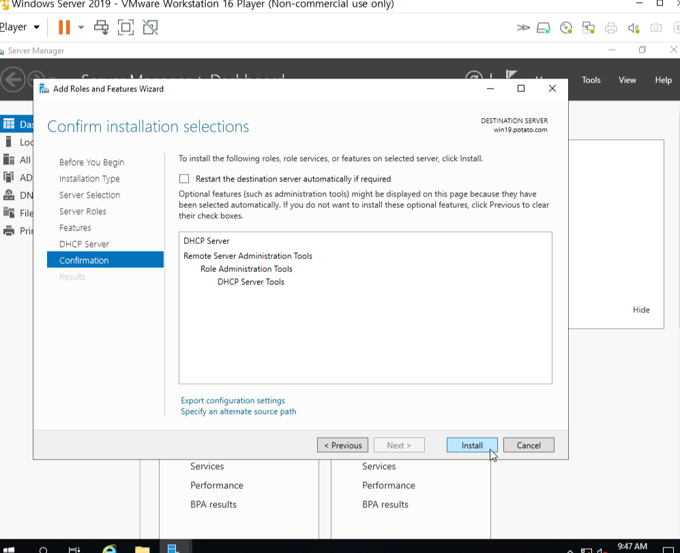Viewport: 680px width, 553px height.
Task: Open Services in right dashboard tile
Action: coord(379,466)
